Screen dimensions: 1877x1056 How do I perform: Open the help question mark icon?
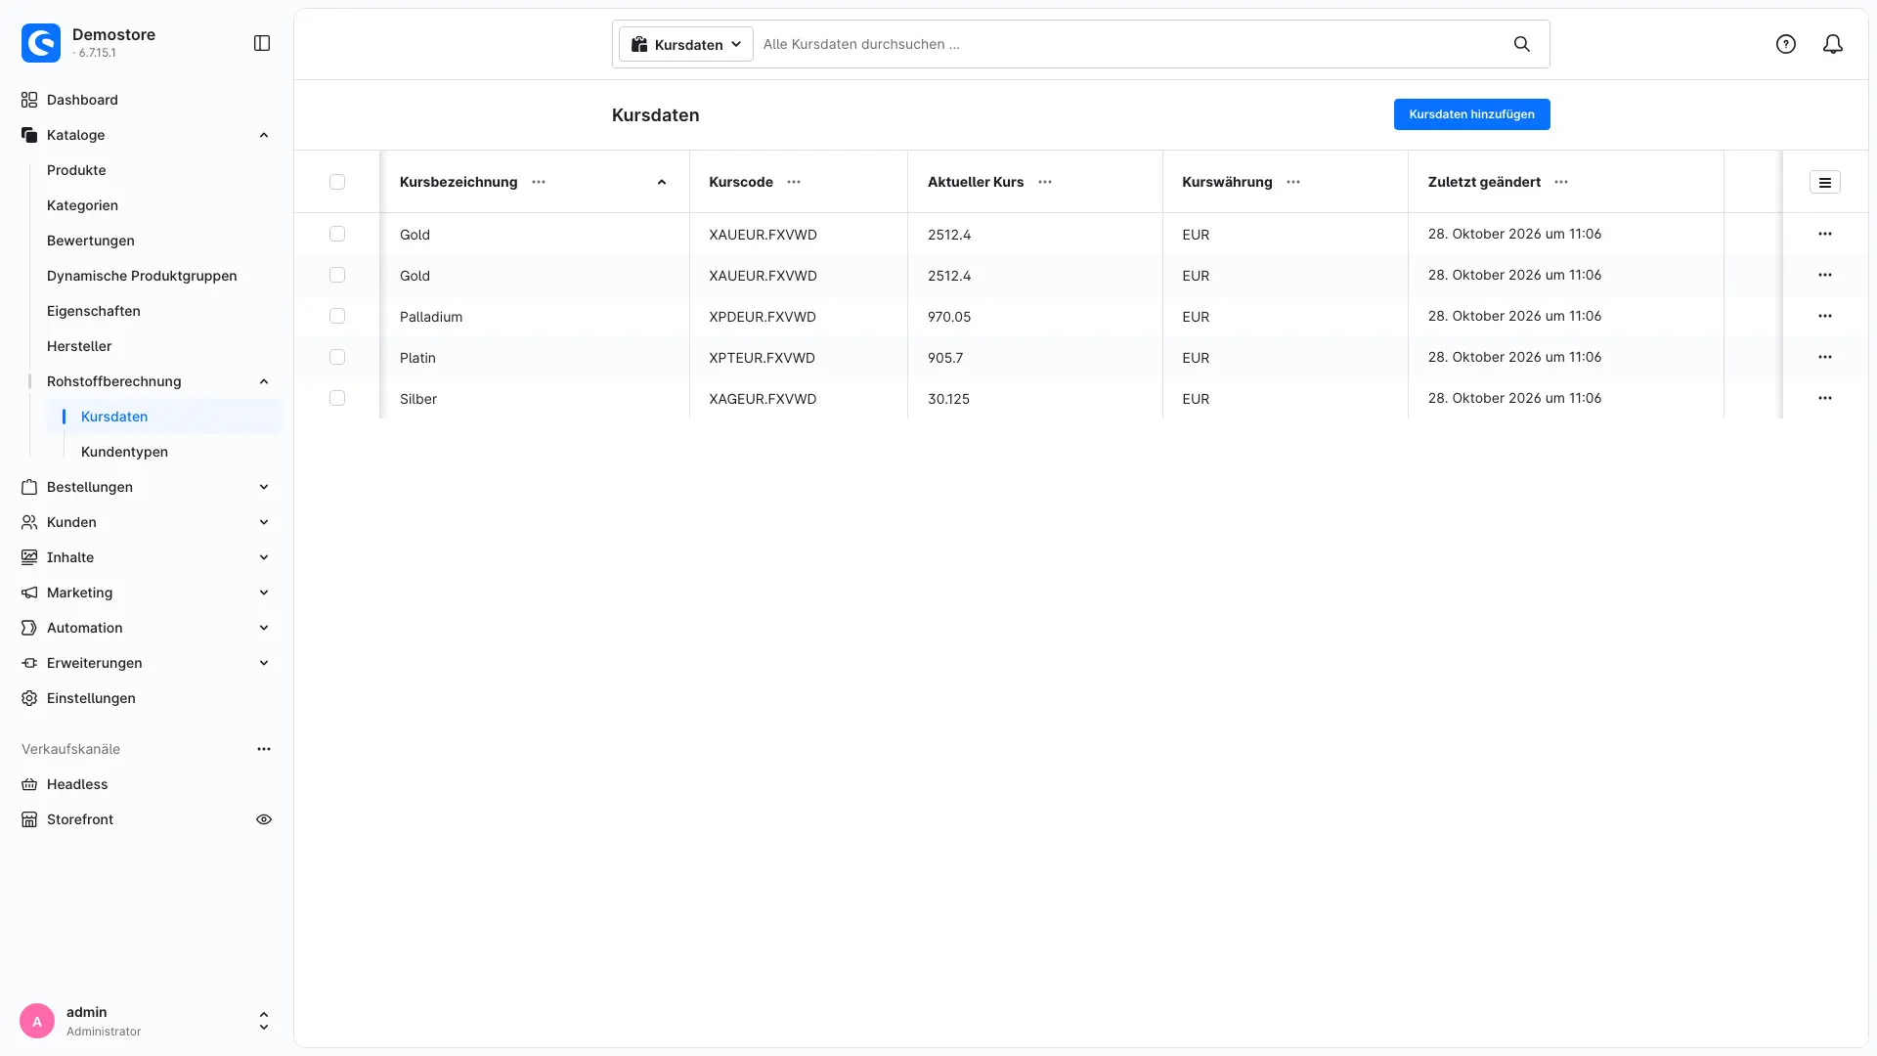(1786, 44)
